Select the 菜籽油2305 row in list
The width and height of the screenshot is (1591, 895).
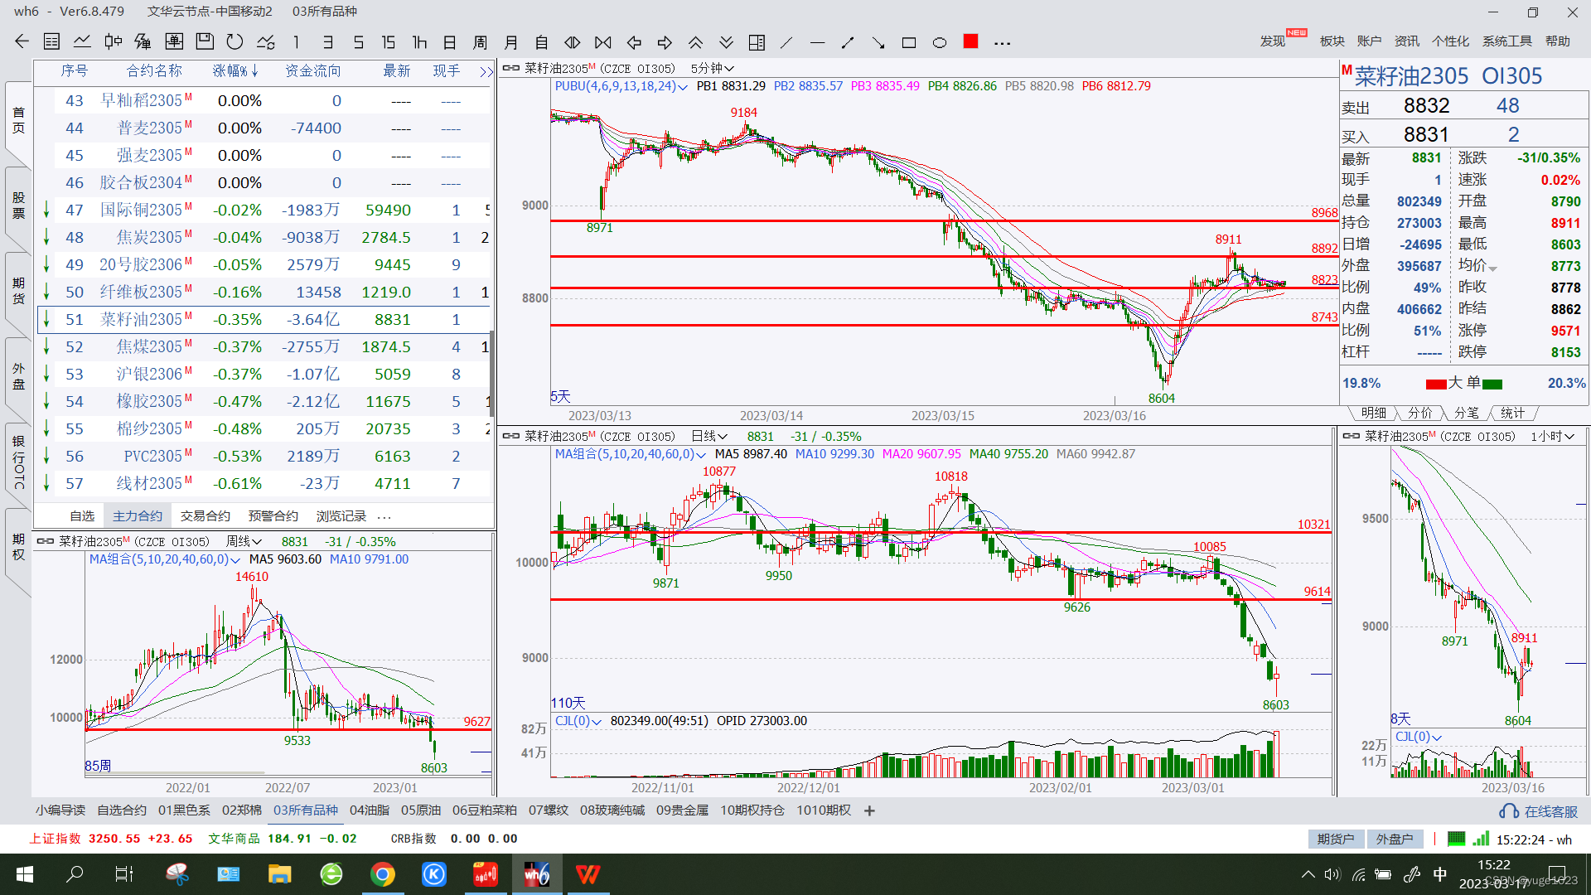264,320
